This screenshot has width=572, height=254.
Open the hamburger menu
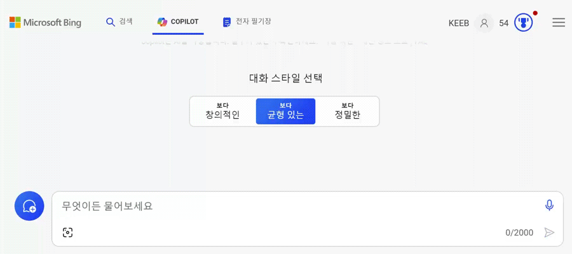[559, 23]
